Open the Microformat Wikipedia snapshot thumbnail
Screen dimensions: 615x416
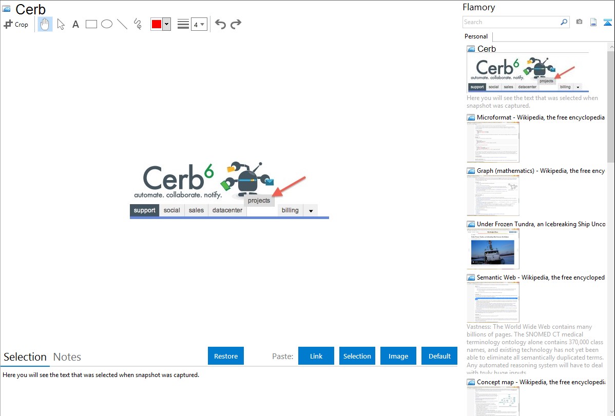coord(493,142)
